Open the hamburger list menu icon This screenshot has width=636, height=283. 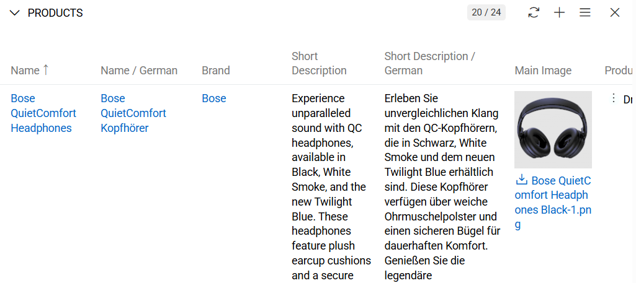pyautogui.click(x=585, y=13)
